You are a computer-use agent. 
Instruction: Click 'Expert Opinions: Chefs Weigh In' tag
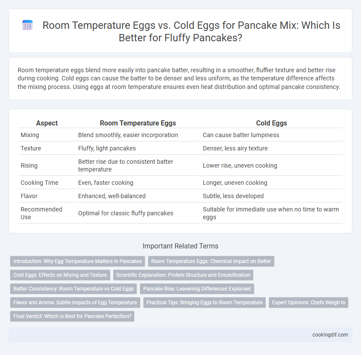(309, 303)
